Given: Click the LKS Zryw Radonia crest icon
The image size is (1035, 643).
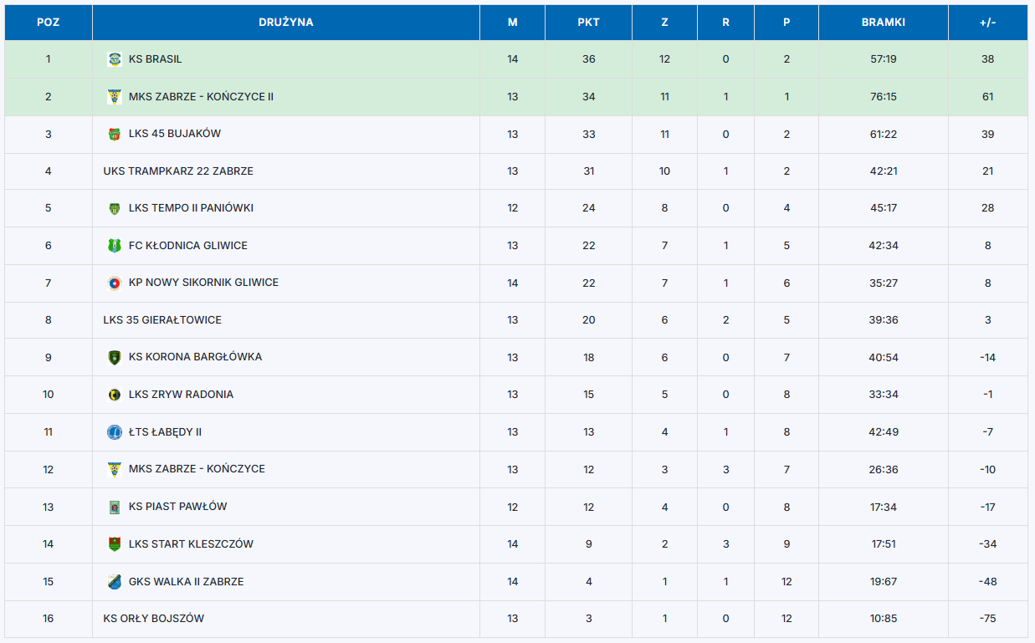Looking at the screenshot, I should (115, 395).
